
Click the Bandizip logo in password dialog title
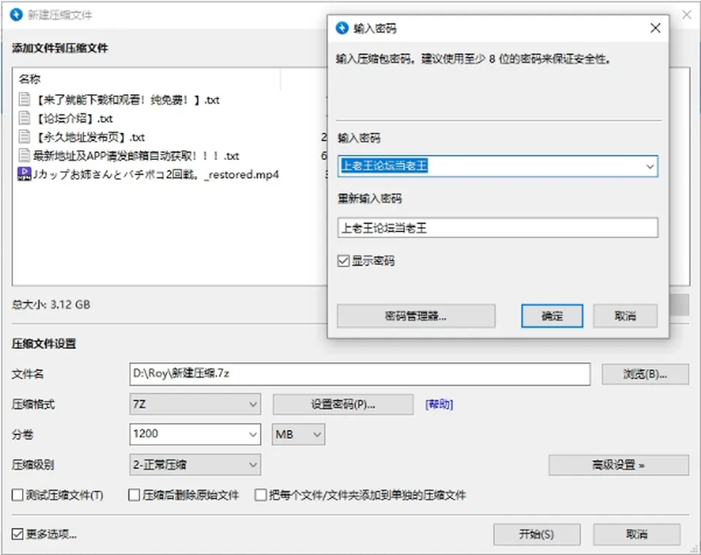[x=342, y=28]
